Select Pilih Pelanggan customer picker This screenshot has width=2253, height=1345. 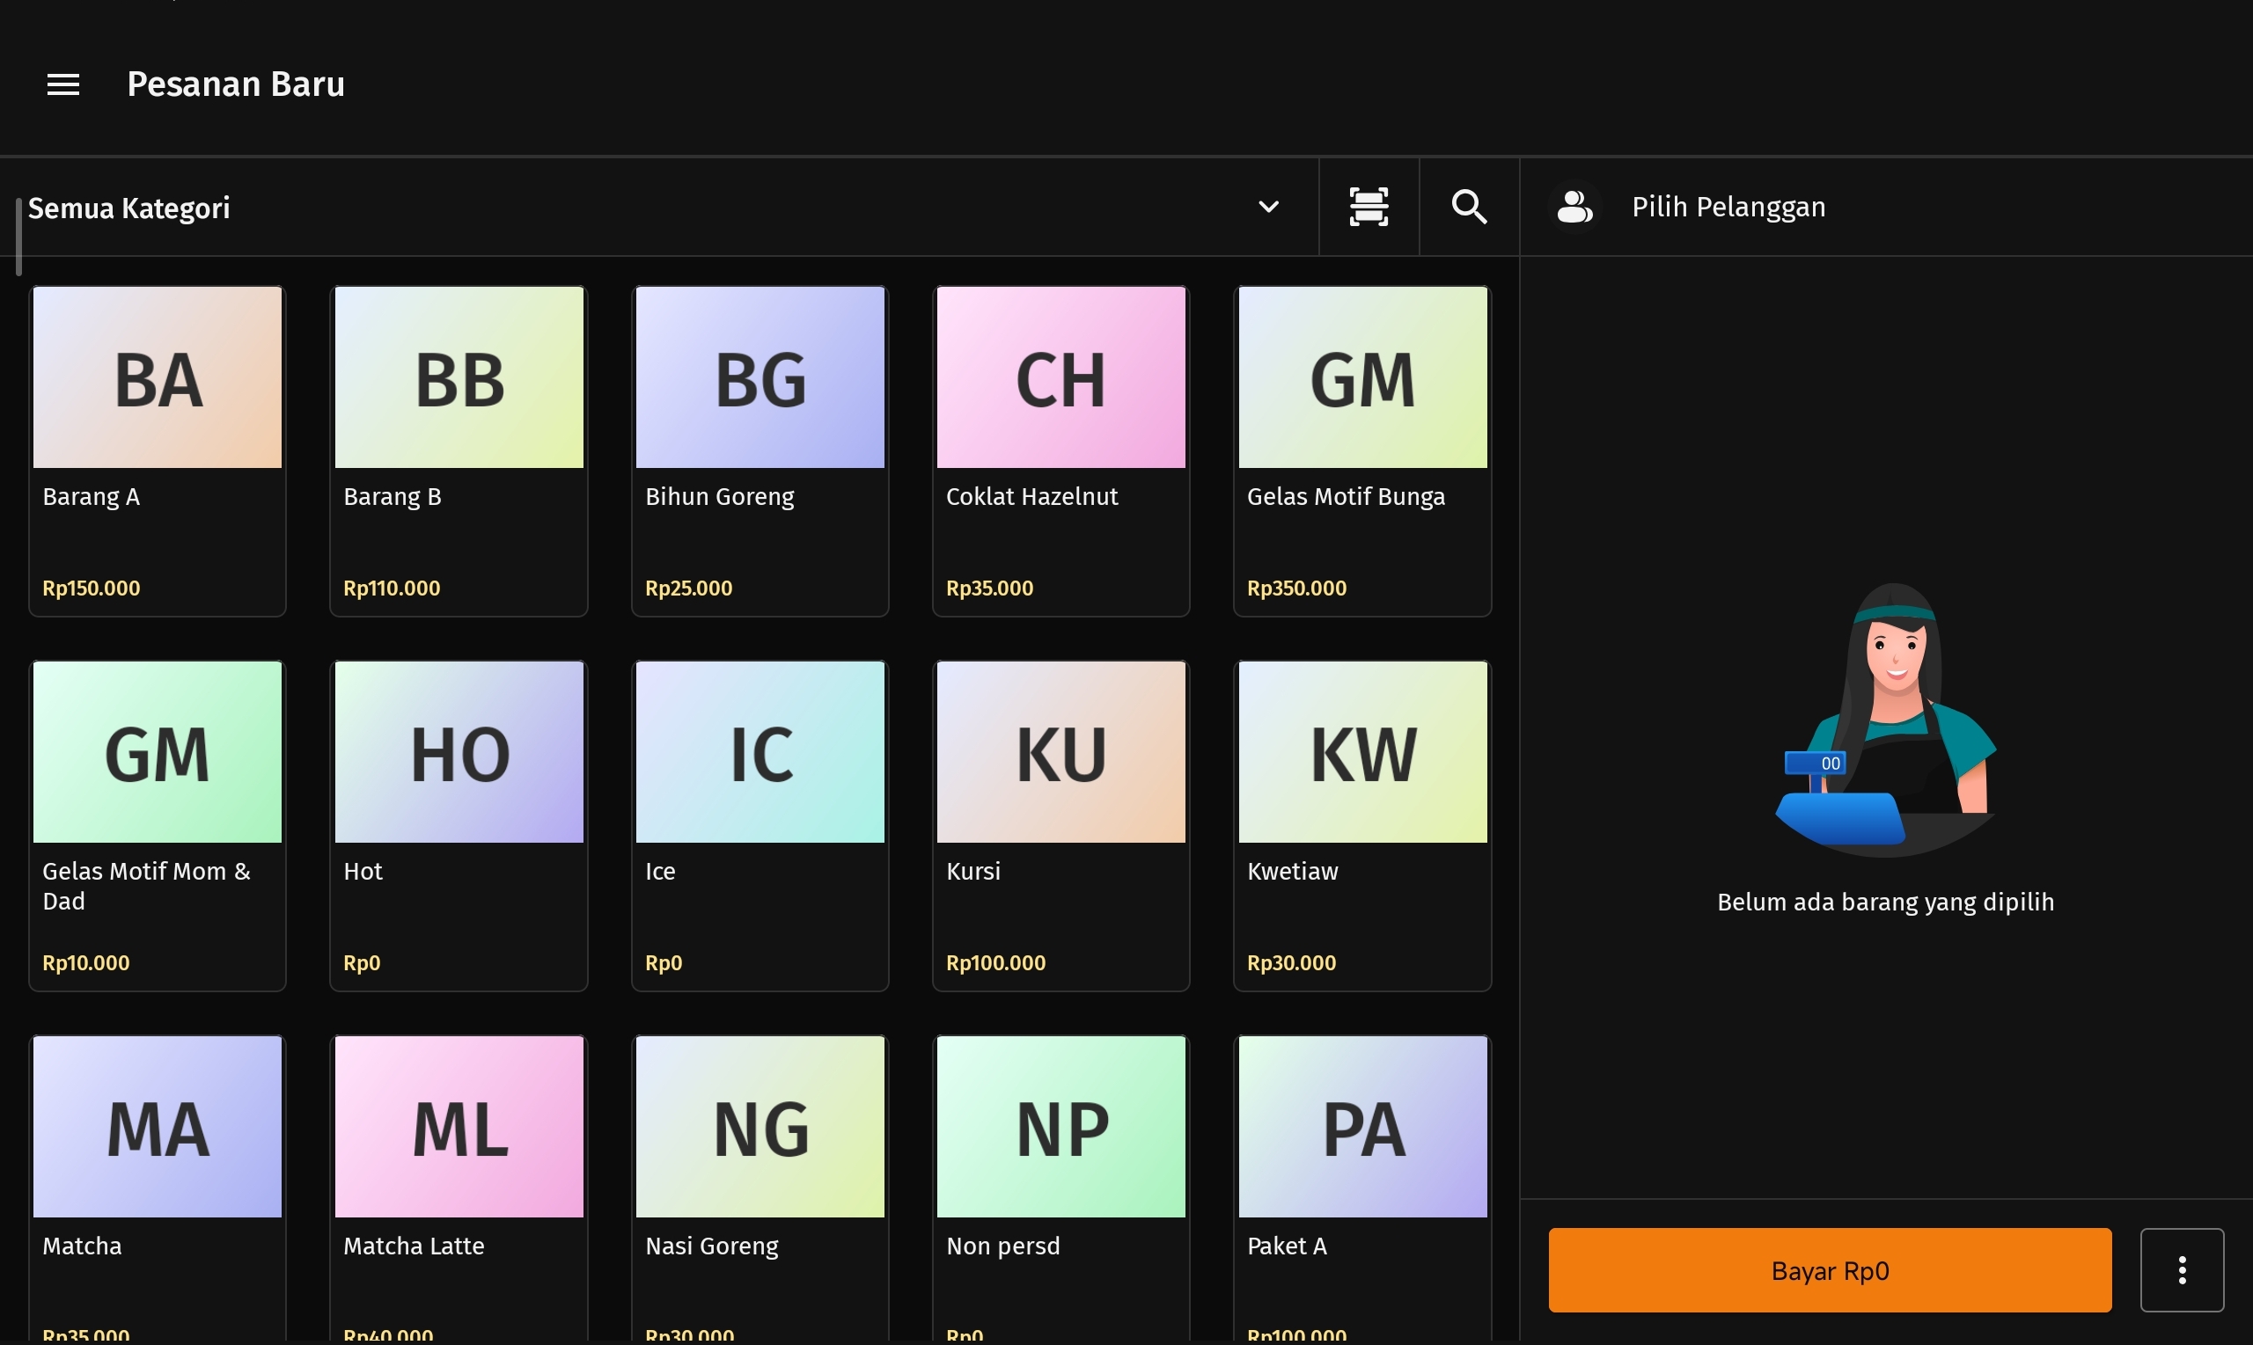click(x=1728, y=208)
